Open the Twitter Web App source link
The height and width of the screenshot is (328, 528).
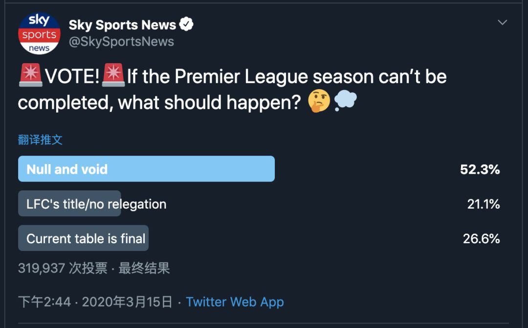click(235, 302)
